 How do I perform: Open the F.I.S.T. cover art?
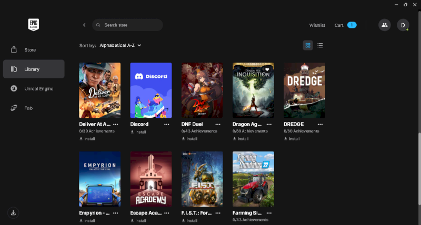(x=202, y=179)
